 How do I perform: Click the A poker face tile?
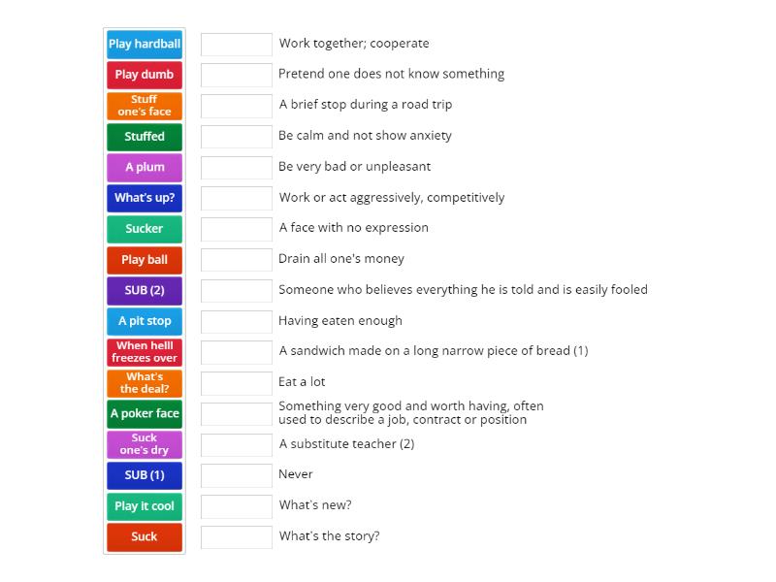click(144, 414)
